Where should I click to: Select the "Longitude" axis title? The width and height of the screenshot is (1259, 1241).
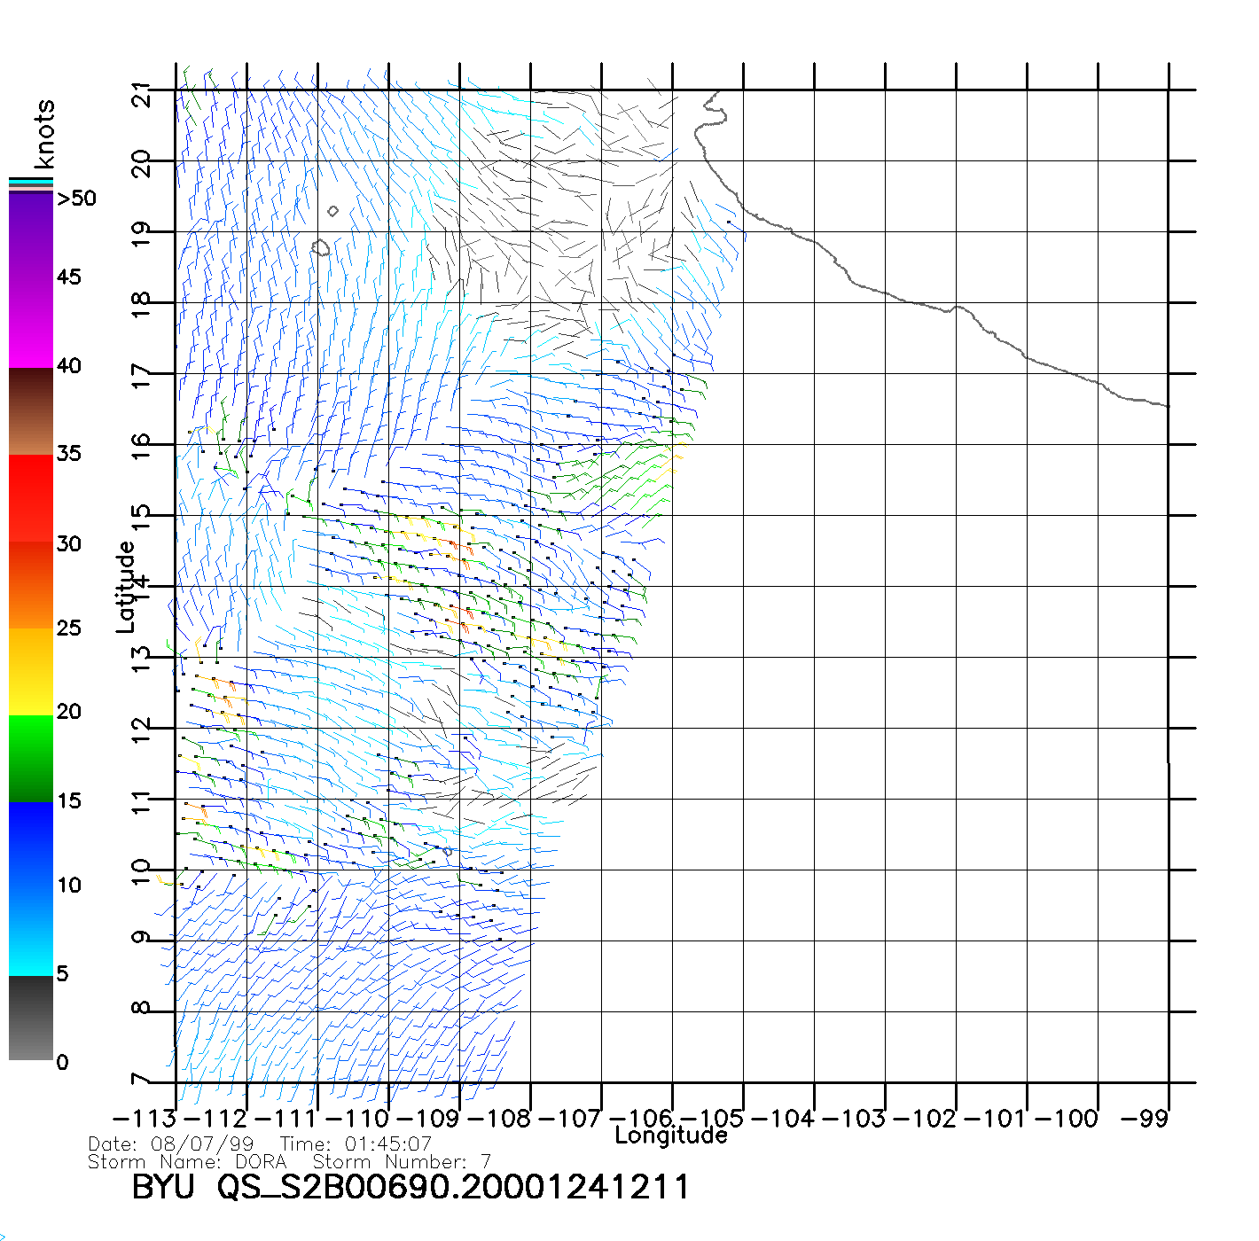click(671, 1136)
